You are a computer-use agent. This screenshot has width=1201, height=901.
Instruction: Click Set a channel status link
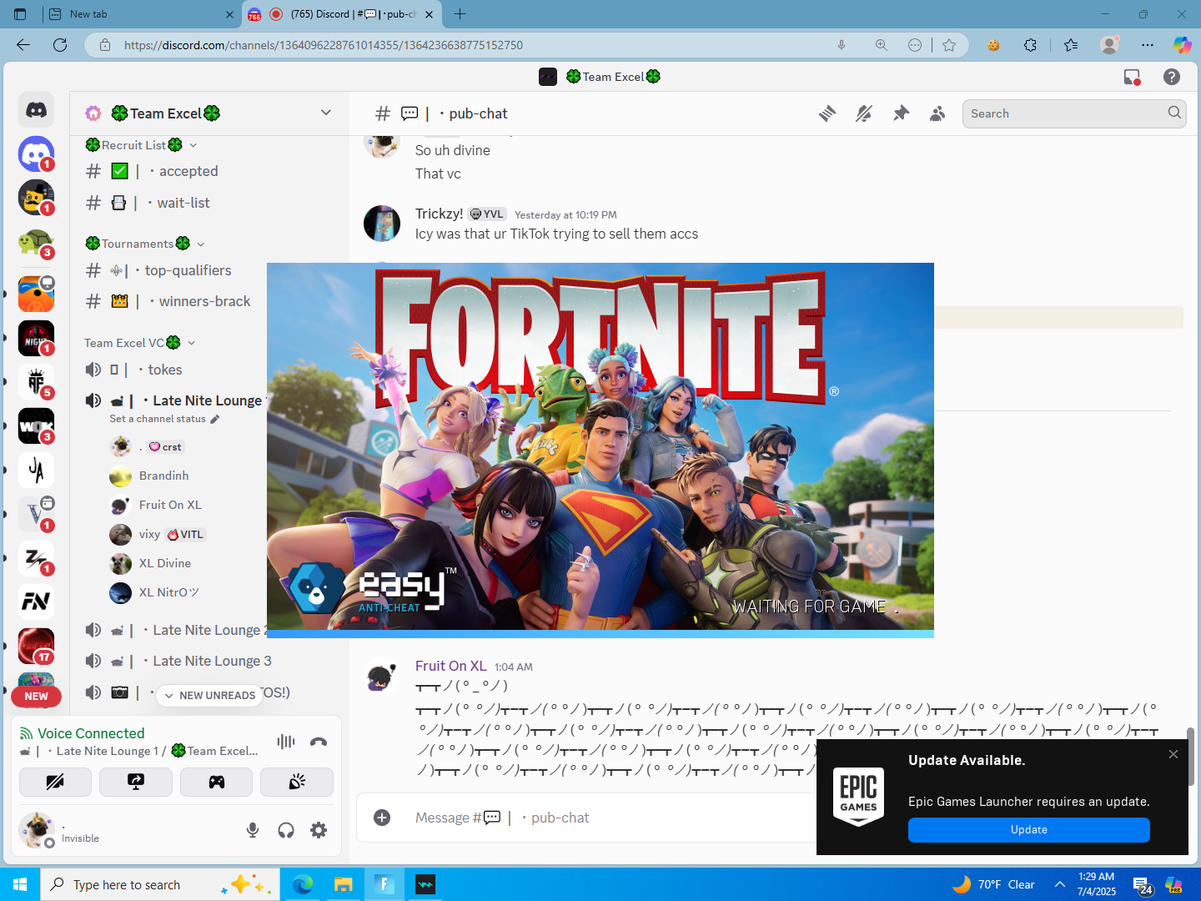click(x=158, y=419)
